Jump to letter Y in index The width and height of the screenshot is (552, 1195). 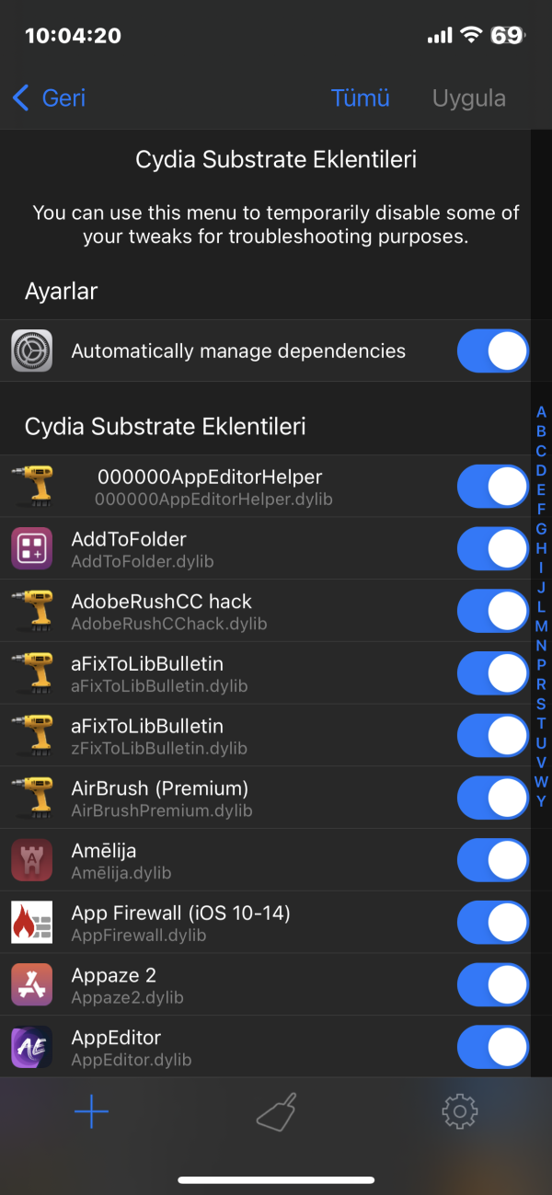[541, 801]
